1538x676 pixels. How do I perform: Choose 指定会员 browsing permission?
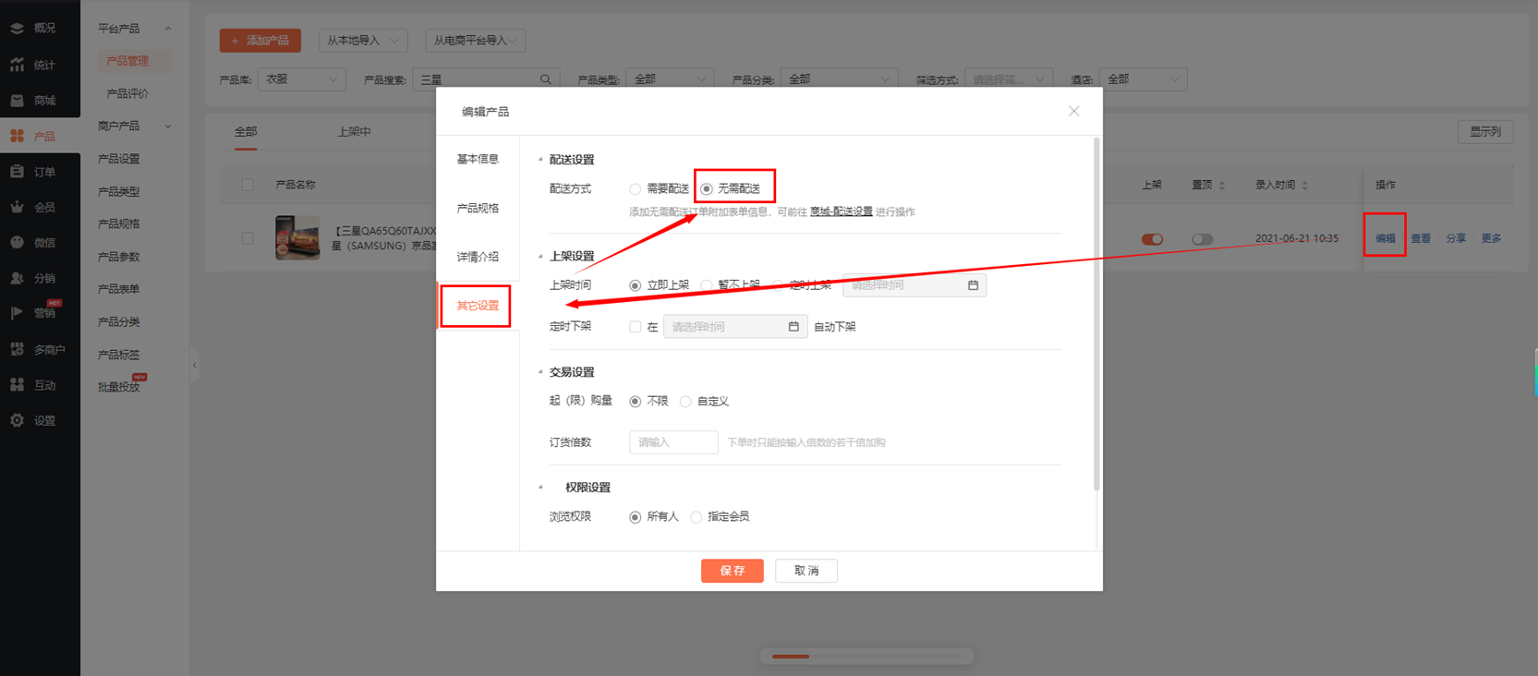[x=696, y=517]
